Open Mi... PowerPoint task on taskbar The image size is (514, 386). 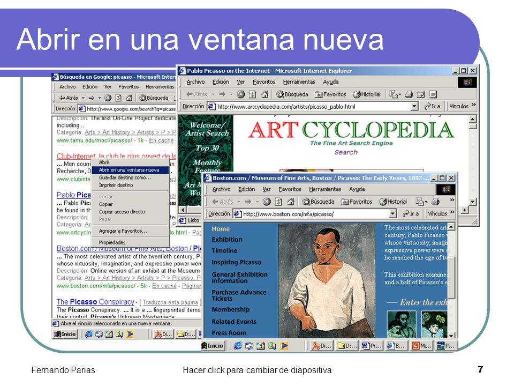422,346
